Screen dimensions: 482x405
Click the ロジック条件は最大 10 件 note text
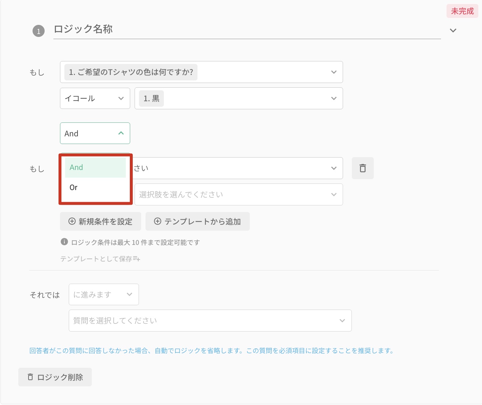coord(135,242)
